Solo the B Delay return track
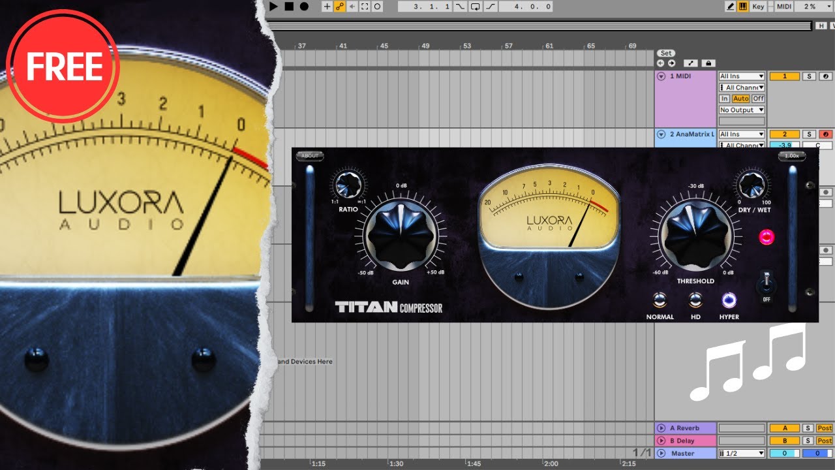 pyautogui.click(x=808, y=441)
